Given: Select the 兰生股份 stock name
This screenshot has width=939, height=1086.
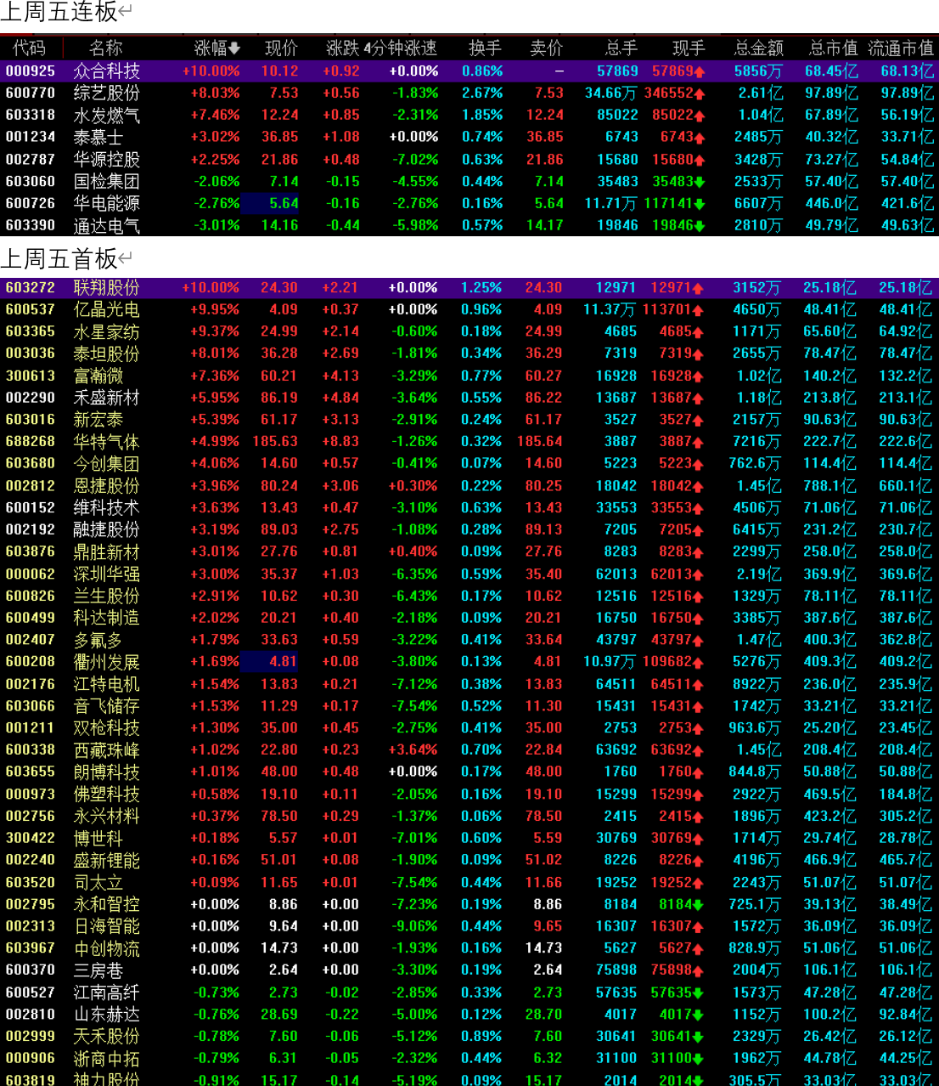Looking at the screenshot, I should [x=107, y=597].
